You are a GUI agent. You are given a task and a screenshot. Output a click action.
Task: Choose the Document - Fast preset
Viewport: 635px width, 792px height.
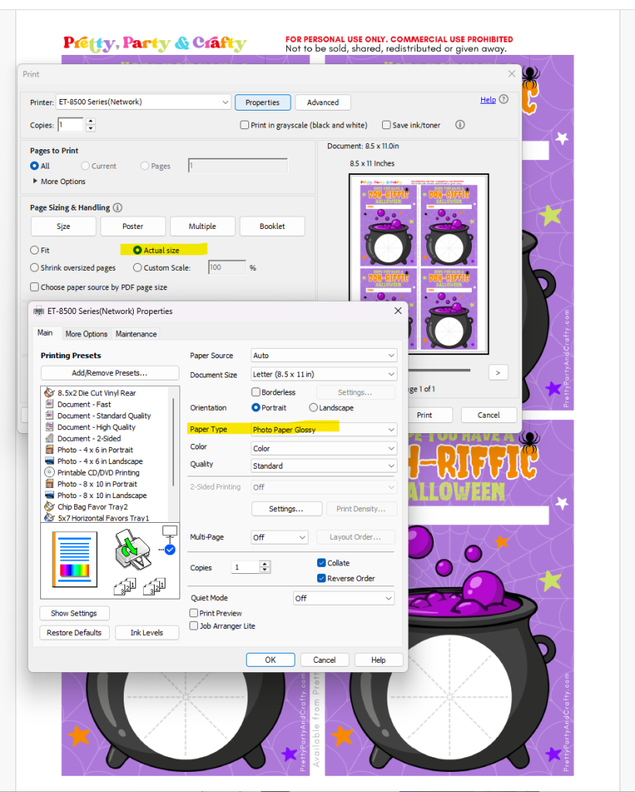click(x=84, y=404)
